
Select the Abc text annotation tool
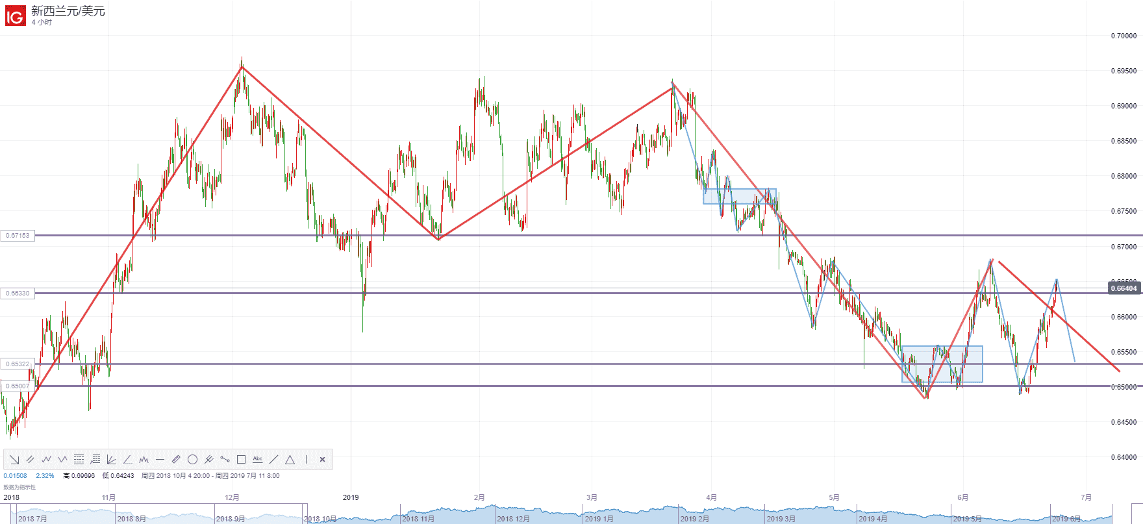[x=257, y=460]
